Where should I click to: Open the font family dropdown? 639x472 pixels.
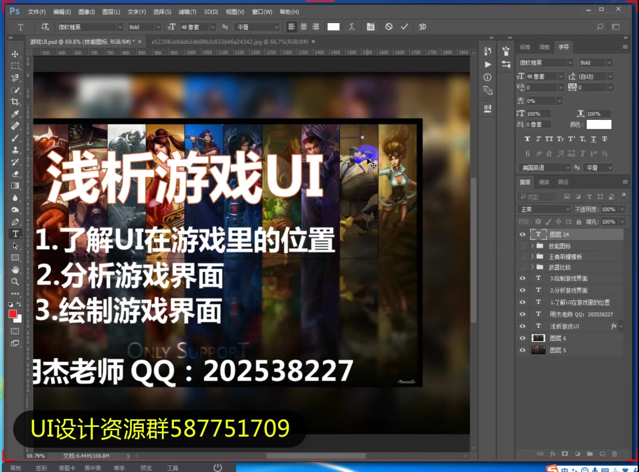570,63
